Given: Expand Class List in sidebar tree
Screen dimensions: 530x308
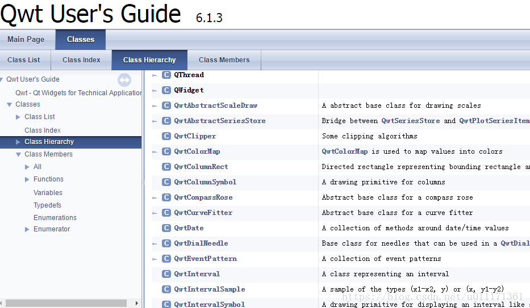Looking at the screenshot, I should pyautogui.click(x=18, y=117).
